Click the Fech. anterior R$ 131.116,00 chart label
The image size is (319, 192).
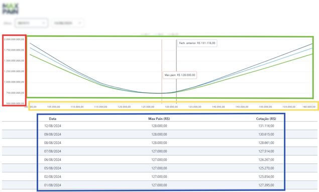point(197,43)
